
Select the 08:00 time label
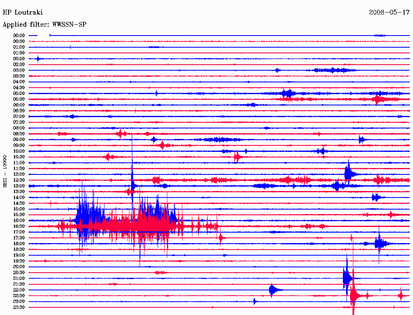[x=19, y=128]
